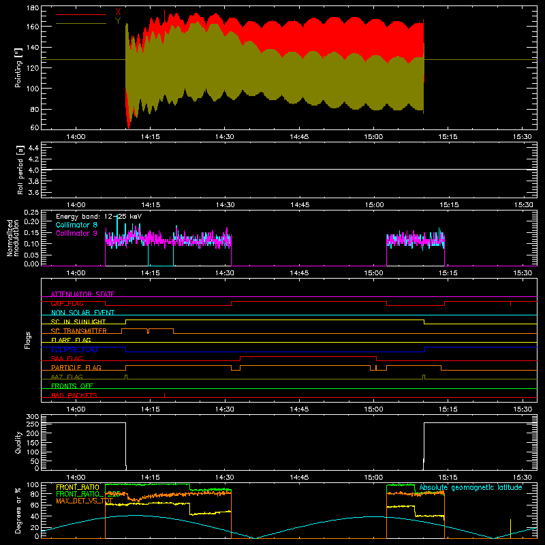Click the red X legend line
The image size is (545, 545).
click(81, 14)
